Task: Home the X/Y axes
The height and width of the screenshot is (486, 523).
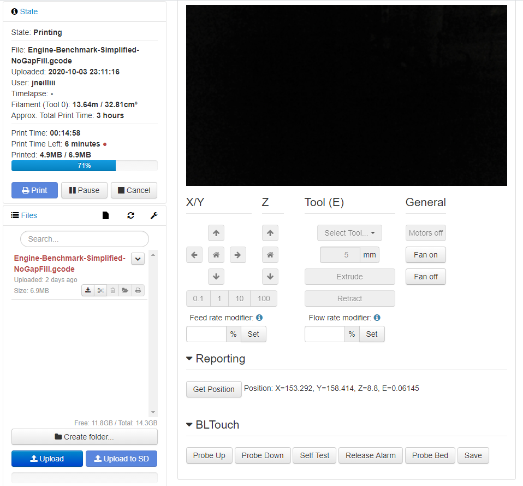Action: click(x=216, y=255)
